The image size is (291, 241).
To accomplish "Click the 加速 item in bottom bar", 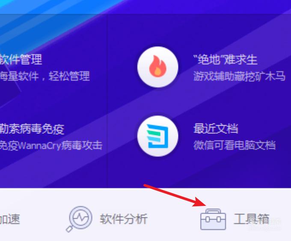I will 10,219.
